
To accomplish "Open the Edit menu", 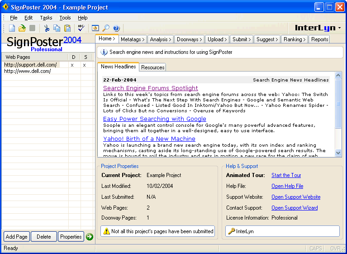I will pyautogui.click(x=29, y=18).
